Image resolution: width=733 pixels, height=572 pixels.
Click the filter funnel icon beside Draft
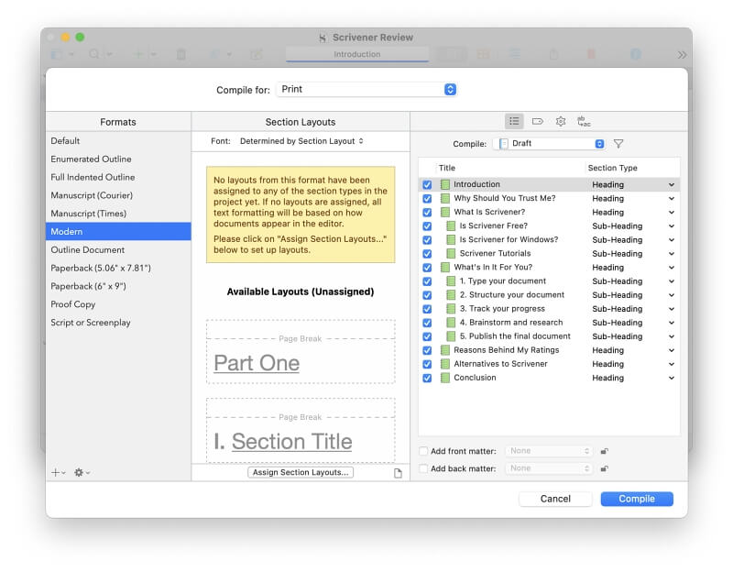pos(618,144)
